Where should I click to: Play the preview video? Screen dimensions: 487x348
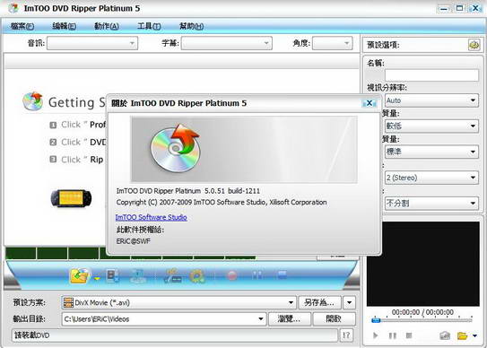click(376, 335)
